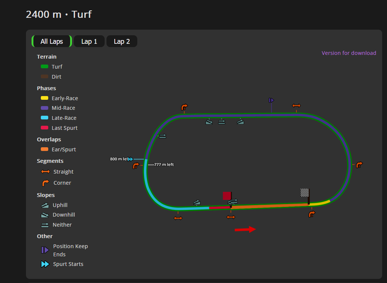Click the uphill slope icon on the backstretch
The height and width of the screenshot is (283, 387).
[x=240, y=122]
